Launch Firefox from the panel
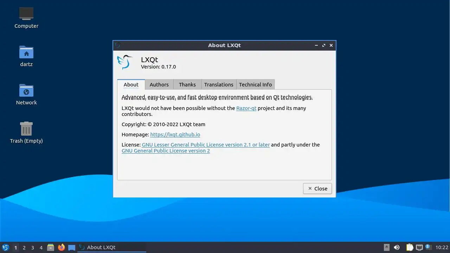450x253 pixels. click(61, 247)
